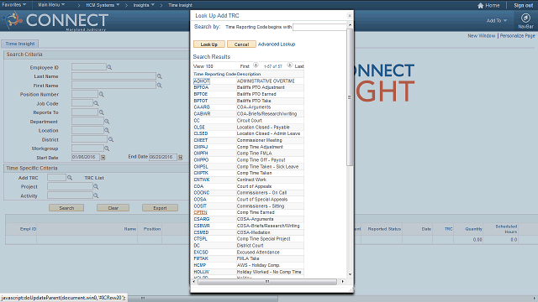Select the ADMOT time reporting code
This screenshot has width=538, height=302.
[202, 81]
